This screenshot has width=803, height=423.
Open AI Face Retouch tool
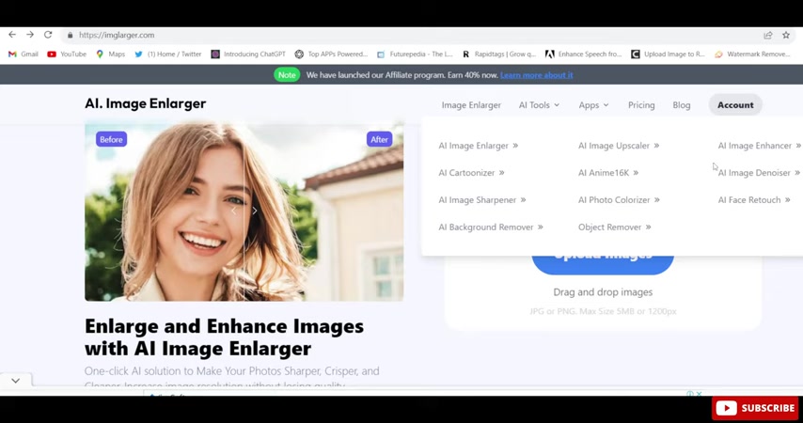point(754,199)
